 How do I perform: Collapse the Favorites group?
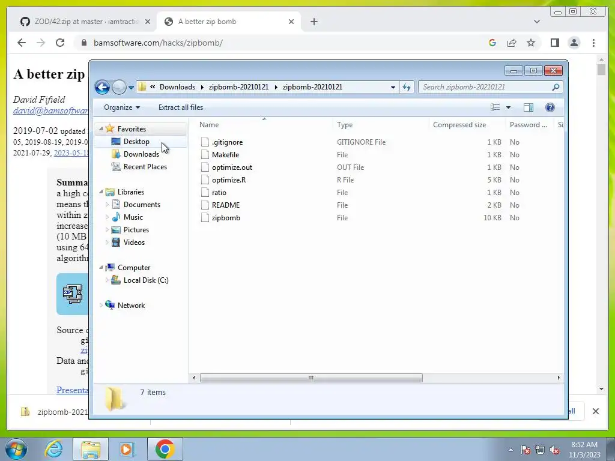(101, 129)
